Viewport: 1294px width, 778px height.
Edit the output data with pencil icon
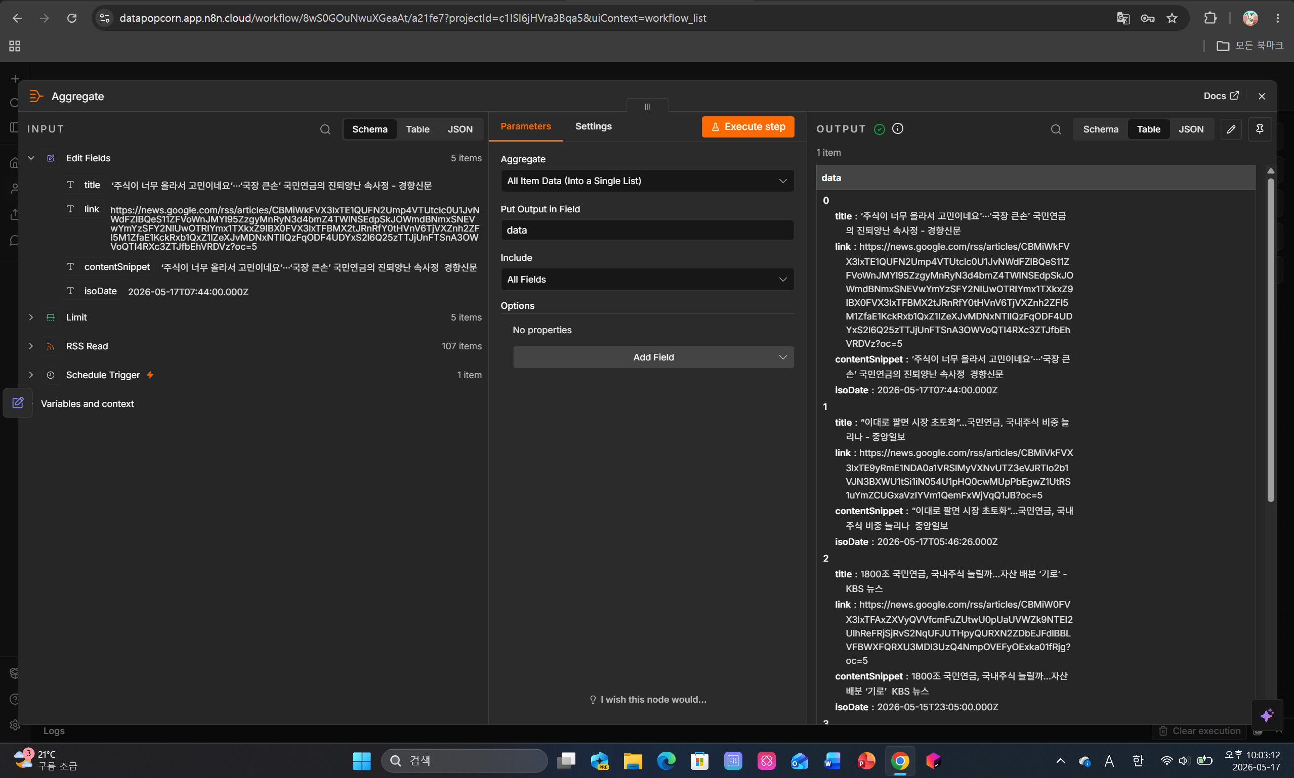[x=1231, y=129]
